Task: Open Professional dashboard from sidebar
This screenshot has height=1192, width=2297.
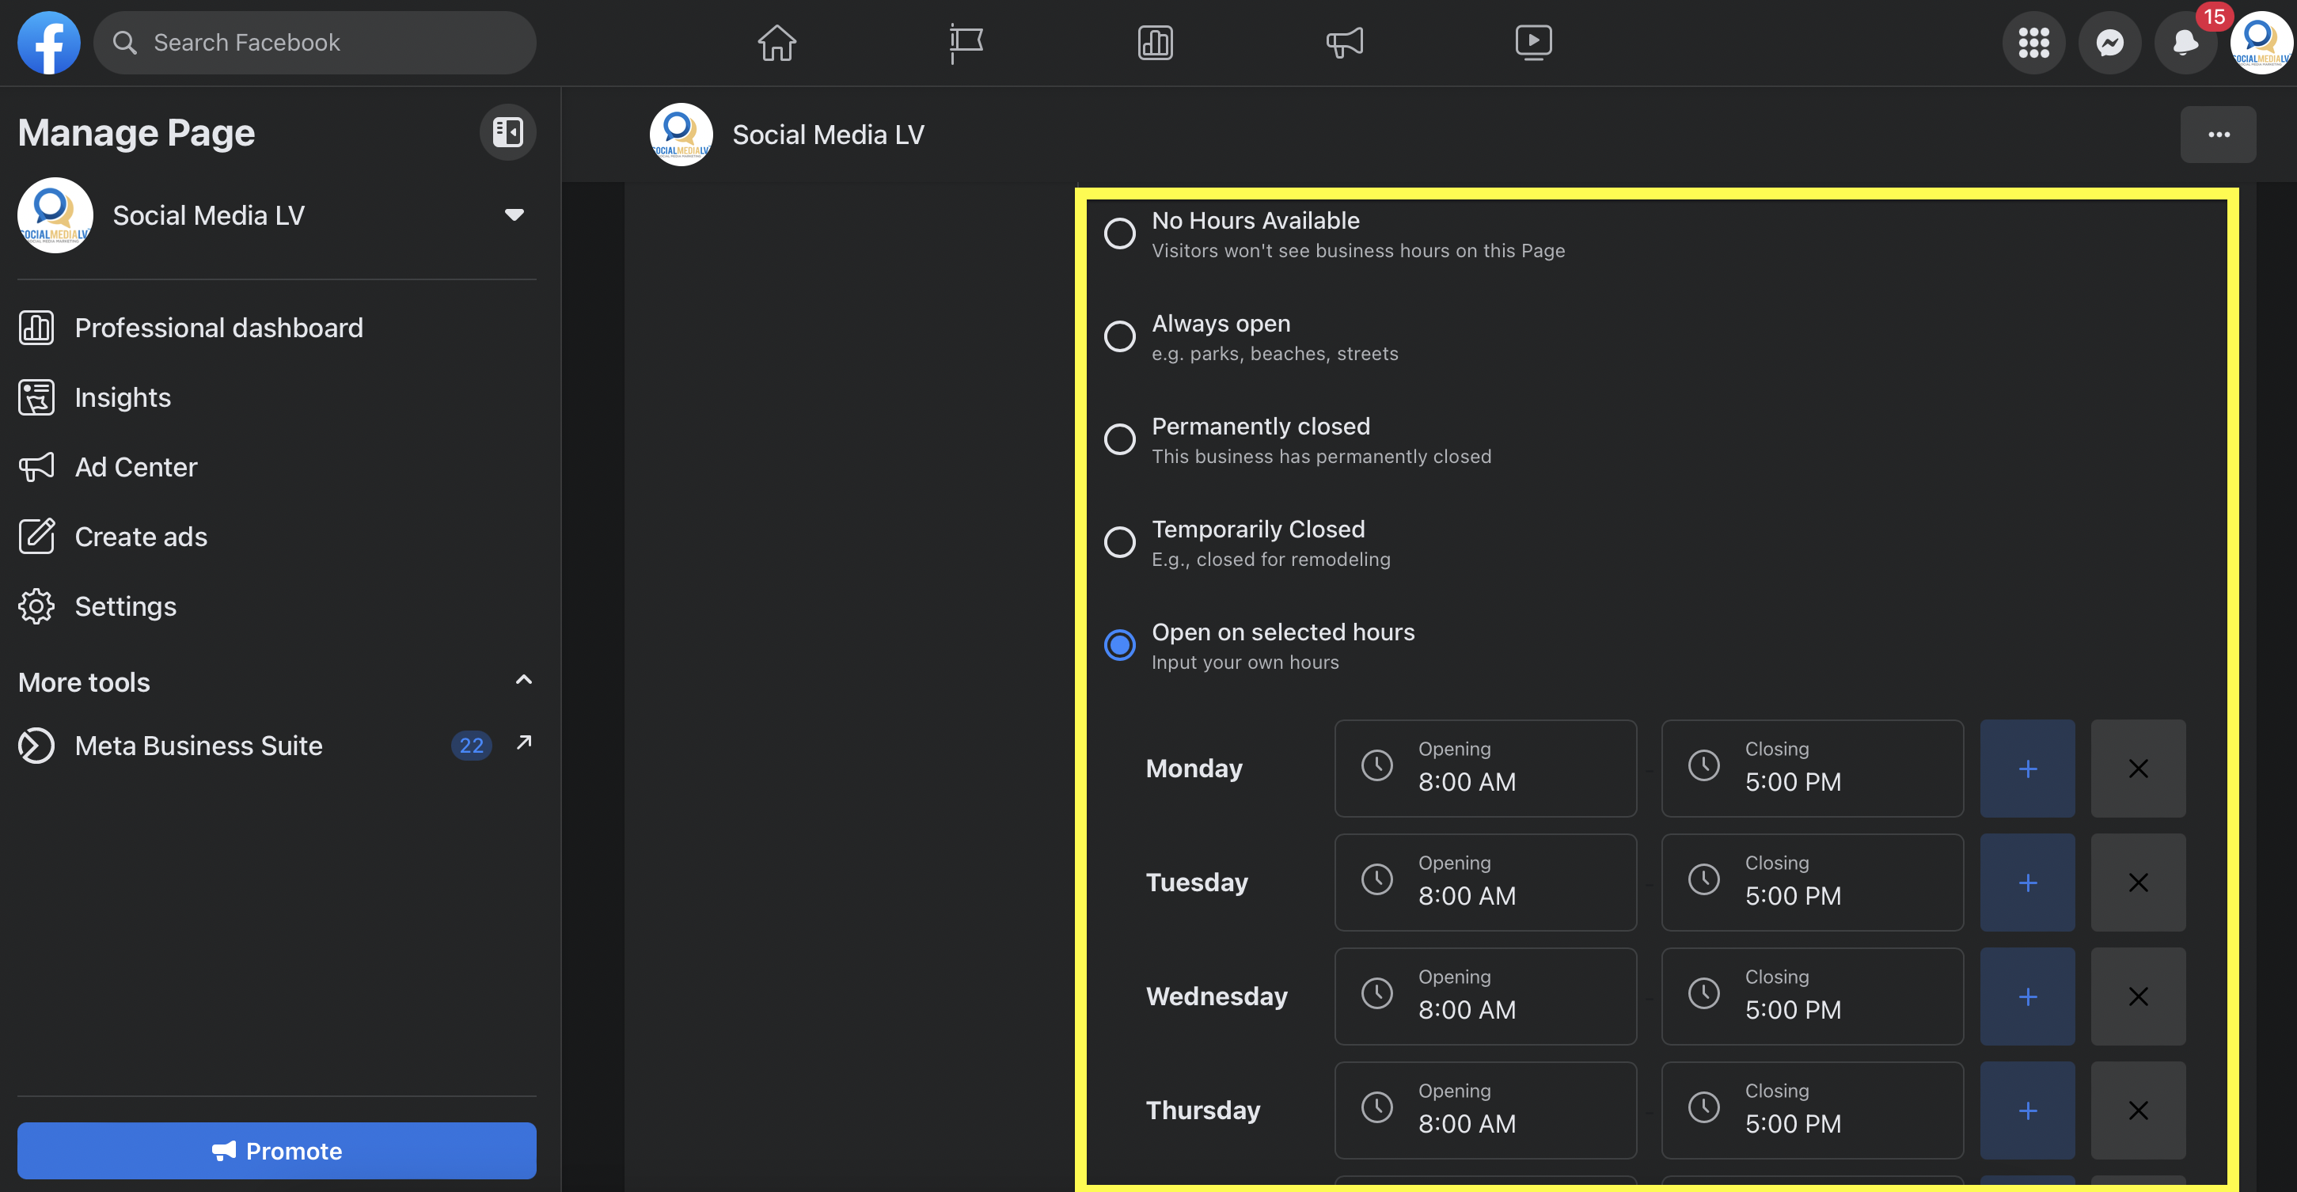Action: pos(218,326)
